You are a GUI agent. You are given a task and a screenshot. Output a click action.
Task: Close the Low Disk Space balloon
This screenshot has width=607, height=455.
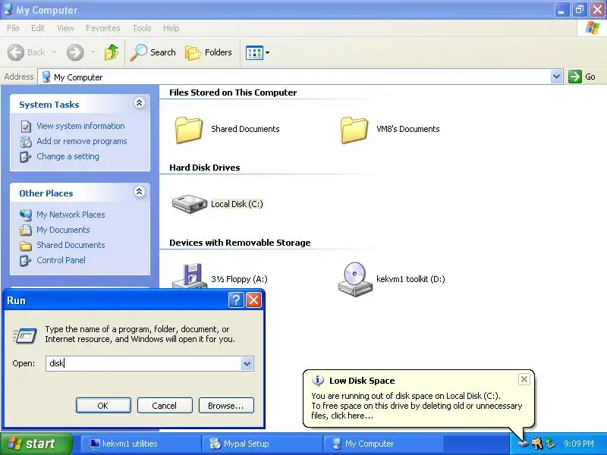[x=524, y=379]
